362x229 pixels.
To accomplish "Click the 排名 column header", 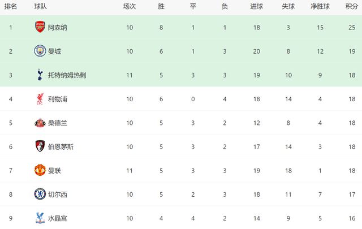I will [10, 7].
